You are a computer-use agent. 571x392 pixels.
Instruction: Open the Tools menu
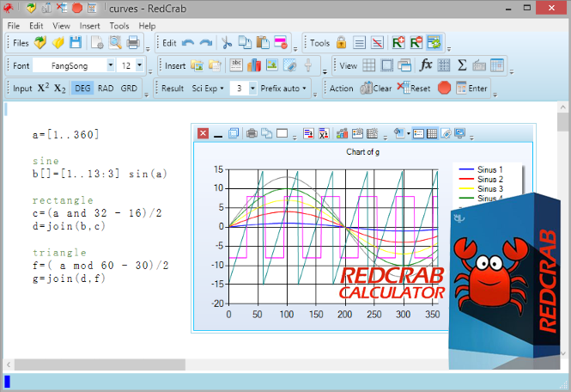click(119, 26)
